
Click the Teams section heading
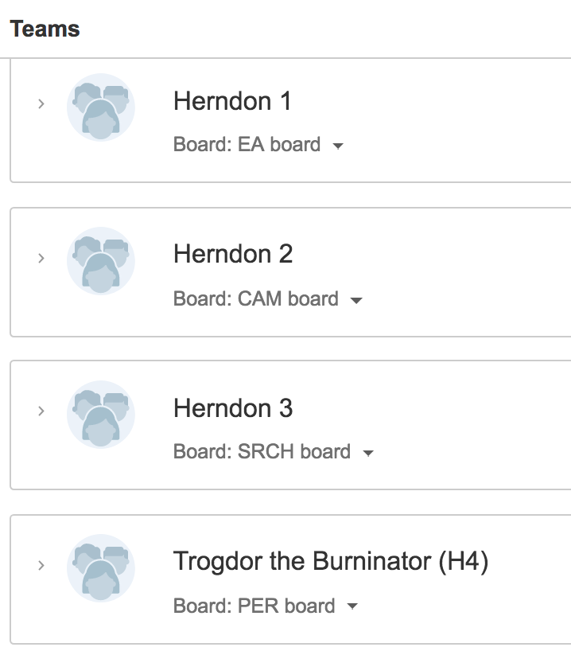coord(45,29)
